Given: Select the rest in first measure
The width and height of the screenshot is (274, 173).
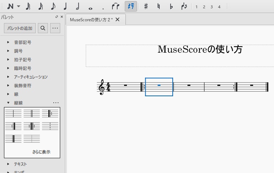Looking at the screenshot, I should coord(125,85).
